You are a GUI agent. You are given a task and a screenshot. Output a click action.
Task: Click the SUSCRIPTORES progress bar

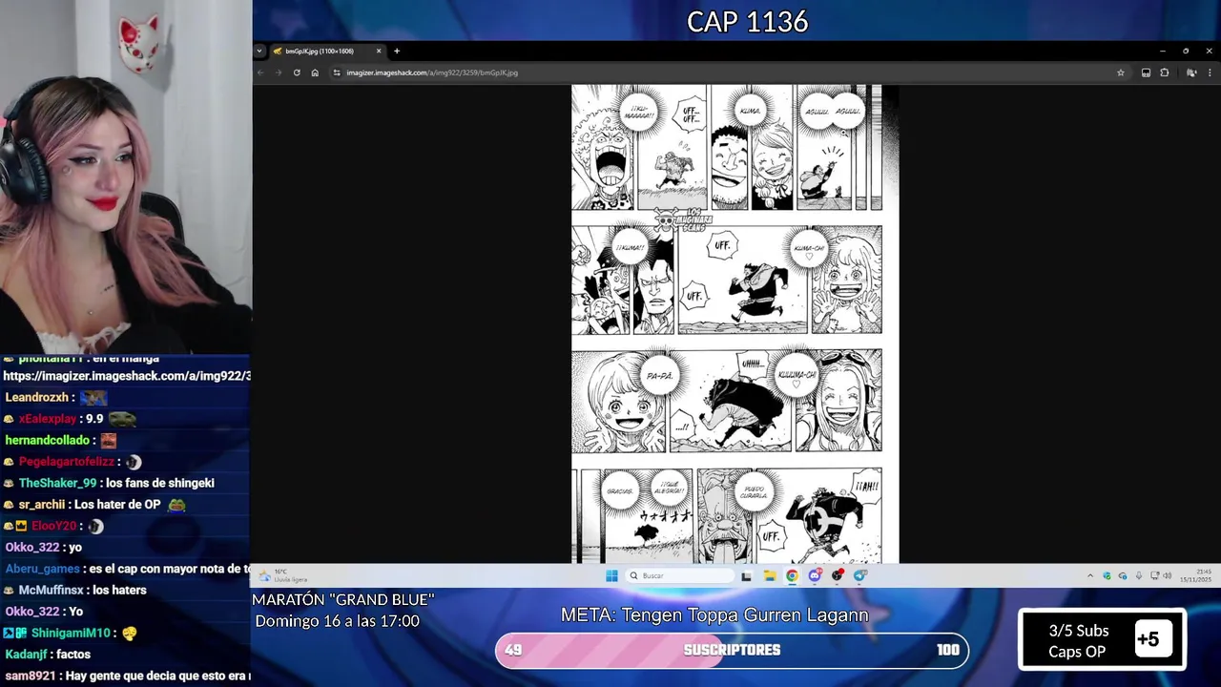click(732, 650)
